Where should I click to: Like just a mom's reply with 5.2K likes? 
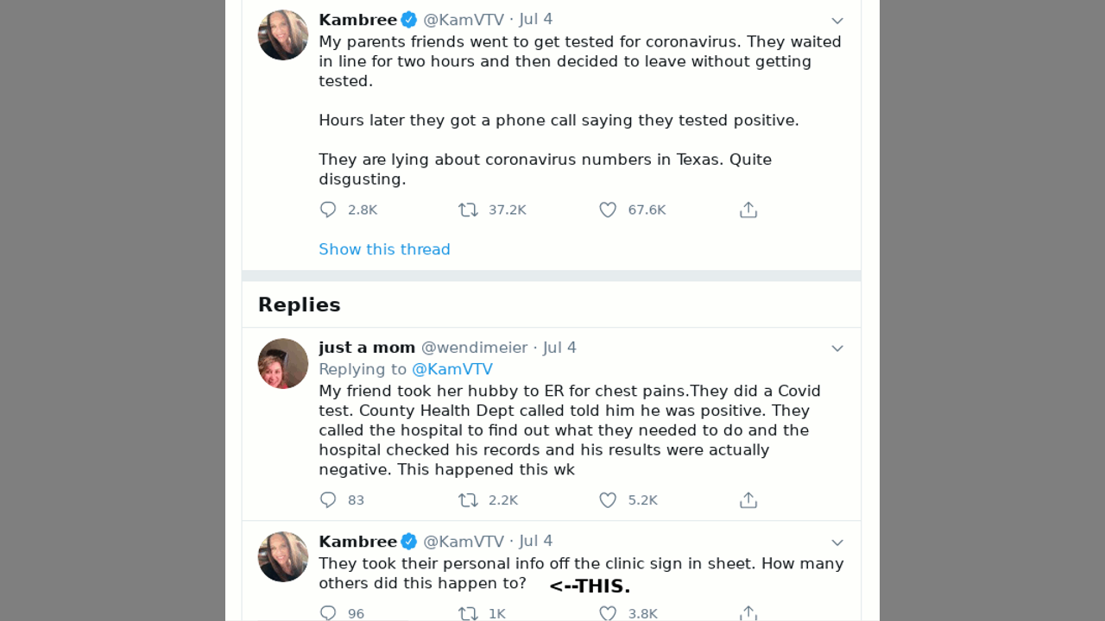pos(608,499)
